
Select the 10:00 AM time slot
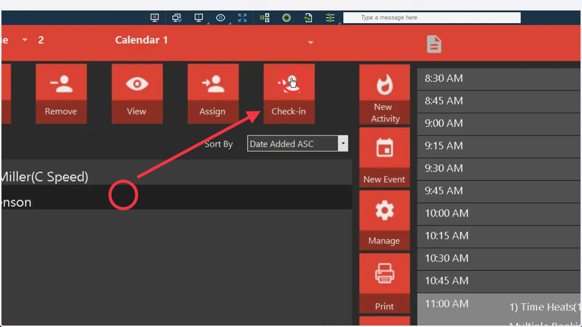pyautogui.click(x=499, y=214)
